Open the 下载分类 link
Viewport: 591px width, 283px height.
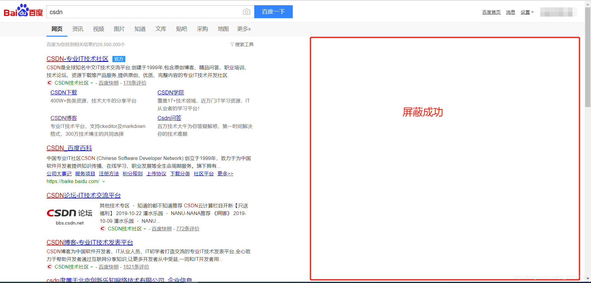pos(180,174)
